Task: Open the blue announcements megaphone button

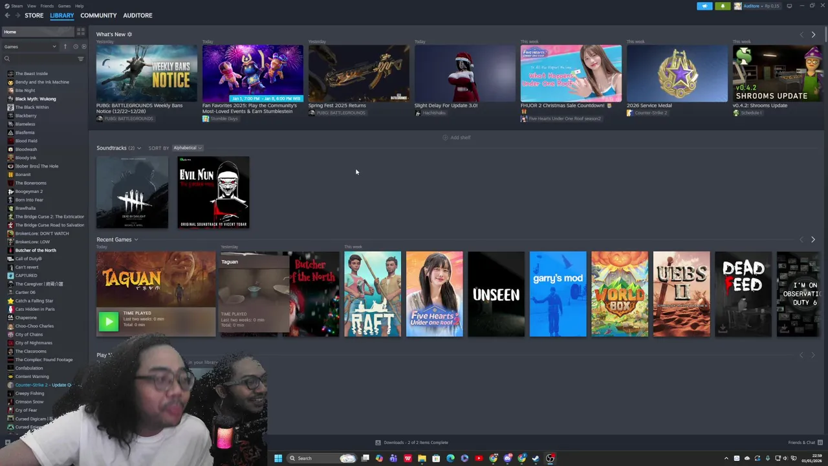Action: pos(704,6)
